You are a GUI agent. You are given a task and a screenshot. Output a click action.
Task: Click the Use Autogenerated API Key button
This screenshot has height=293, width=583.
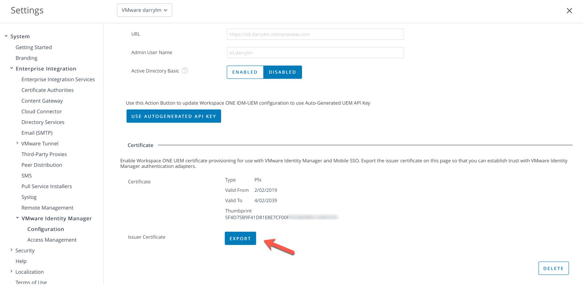[174, 116]
